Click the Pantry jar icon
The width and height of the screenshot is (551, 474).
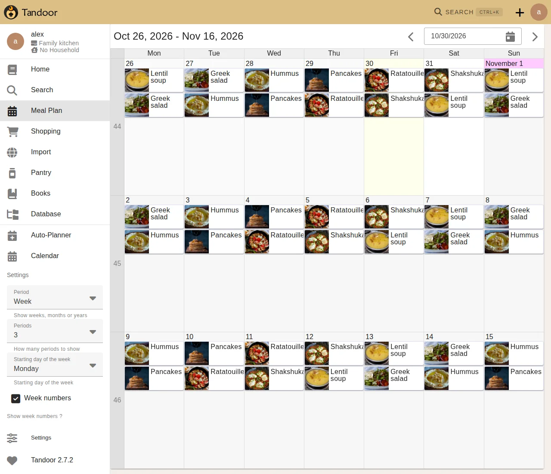[12, 173]
